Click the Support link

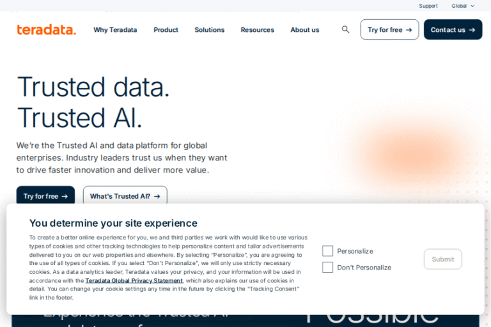(x=428, y=6)
